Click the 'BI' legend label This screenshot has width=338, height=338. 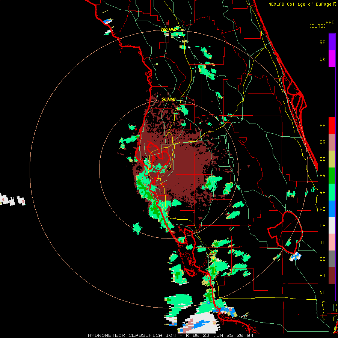tap(322, 276)
